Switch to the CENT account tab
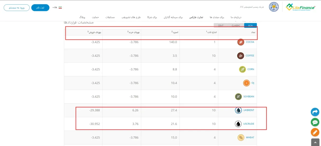Image resolution: width=321 pixels, height=146 pixels. (x=221, y=26)
